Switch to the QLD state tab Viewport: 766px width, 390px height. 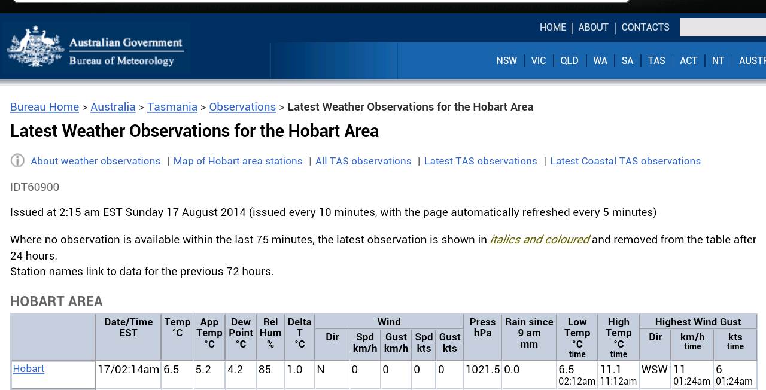[x=569, y=61]
